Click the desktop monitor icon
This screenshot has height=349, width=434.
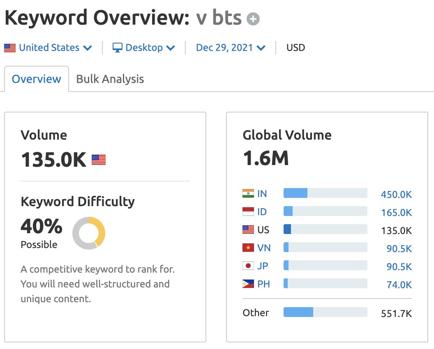click(118, 48)
